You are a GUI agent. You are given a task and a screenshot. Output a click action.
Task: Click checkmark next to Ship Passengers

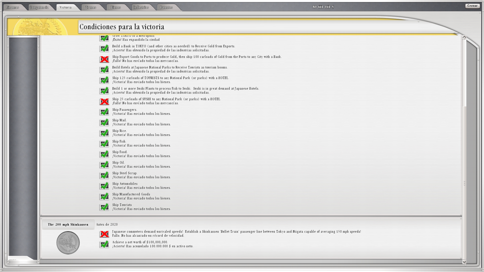click(104, 112)
